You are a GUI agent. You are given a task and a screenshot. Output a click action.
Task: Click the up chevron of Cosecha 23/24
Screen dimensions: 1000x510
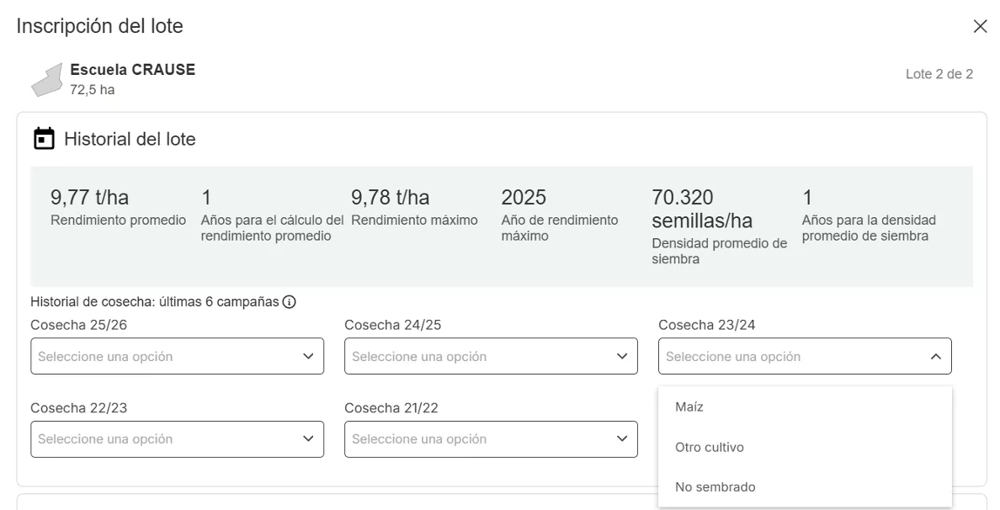pyautogui.click(x=936, y=357)
